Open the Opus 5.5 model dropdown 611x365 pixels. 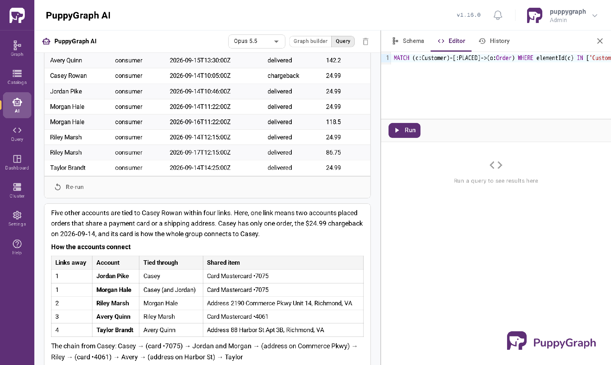point(257,41)
